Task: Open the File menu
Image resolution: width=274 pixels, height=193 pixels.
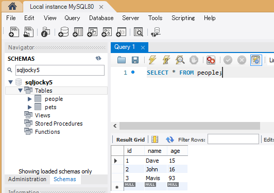Action: click(11, 18)
